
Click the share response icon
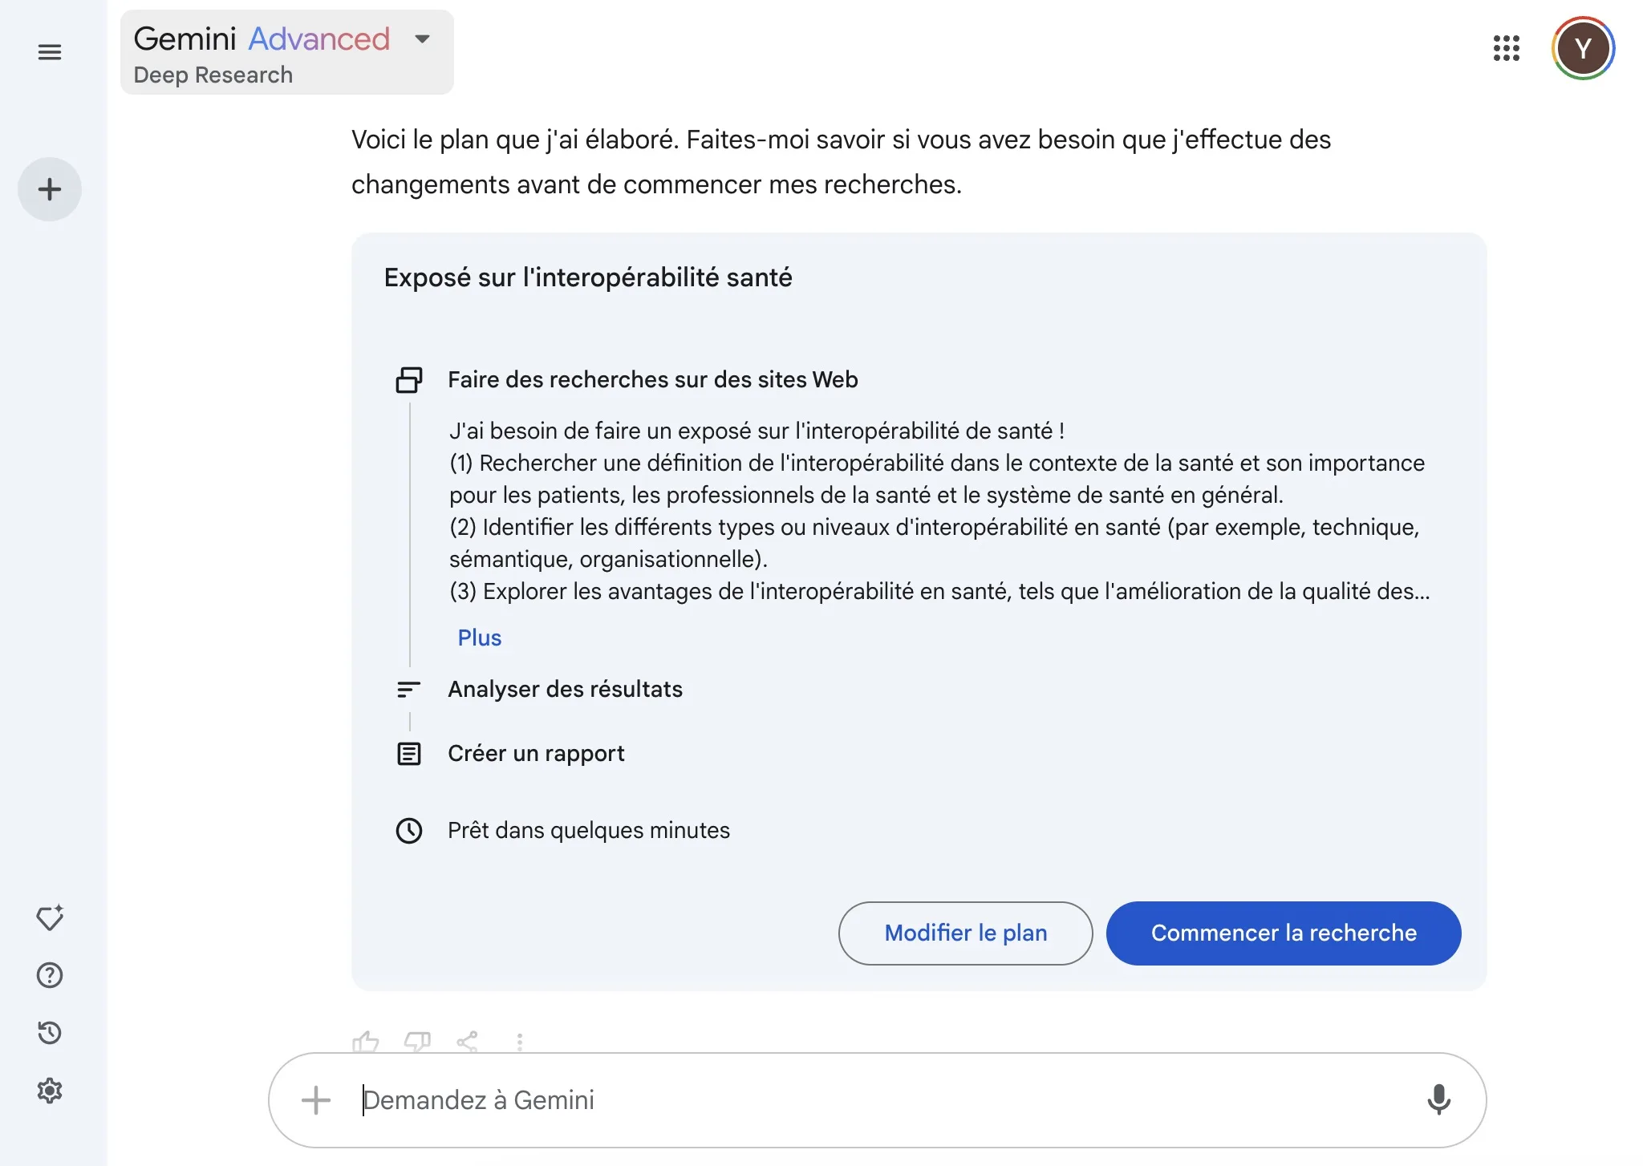468,1041
